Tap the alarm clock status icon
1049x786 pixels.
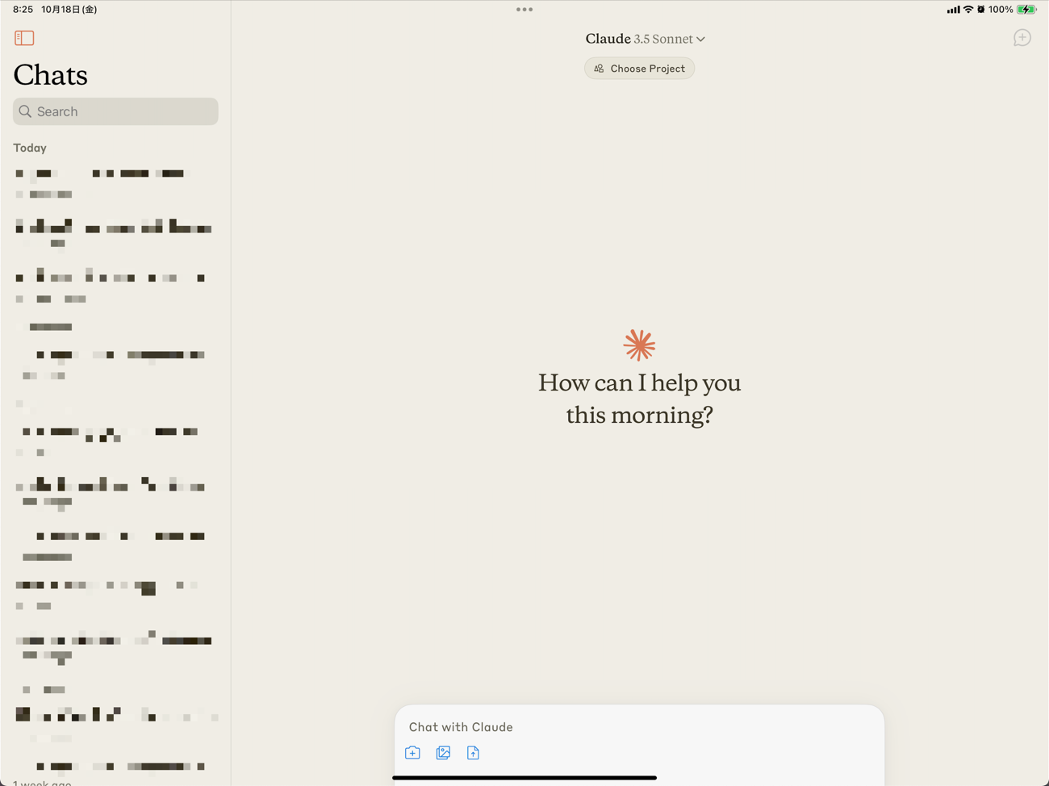point(981,10)
